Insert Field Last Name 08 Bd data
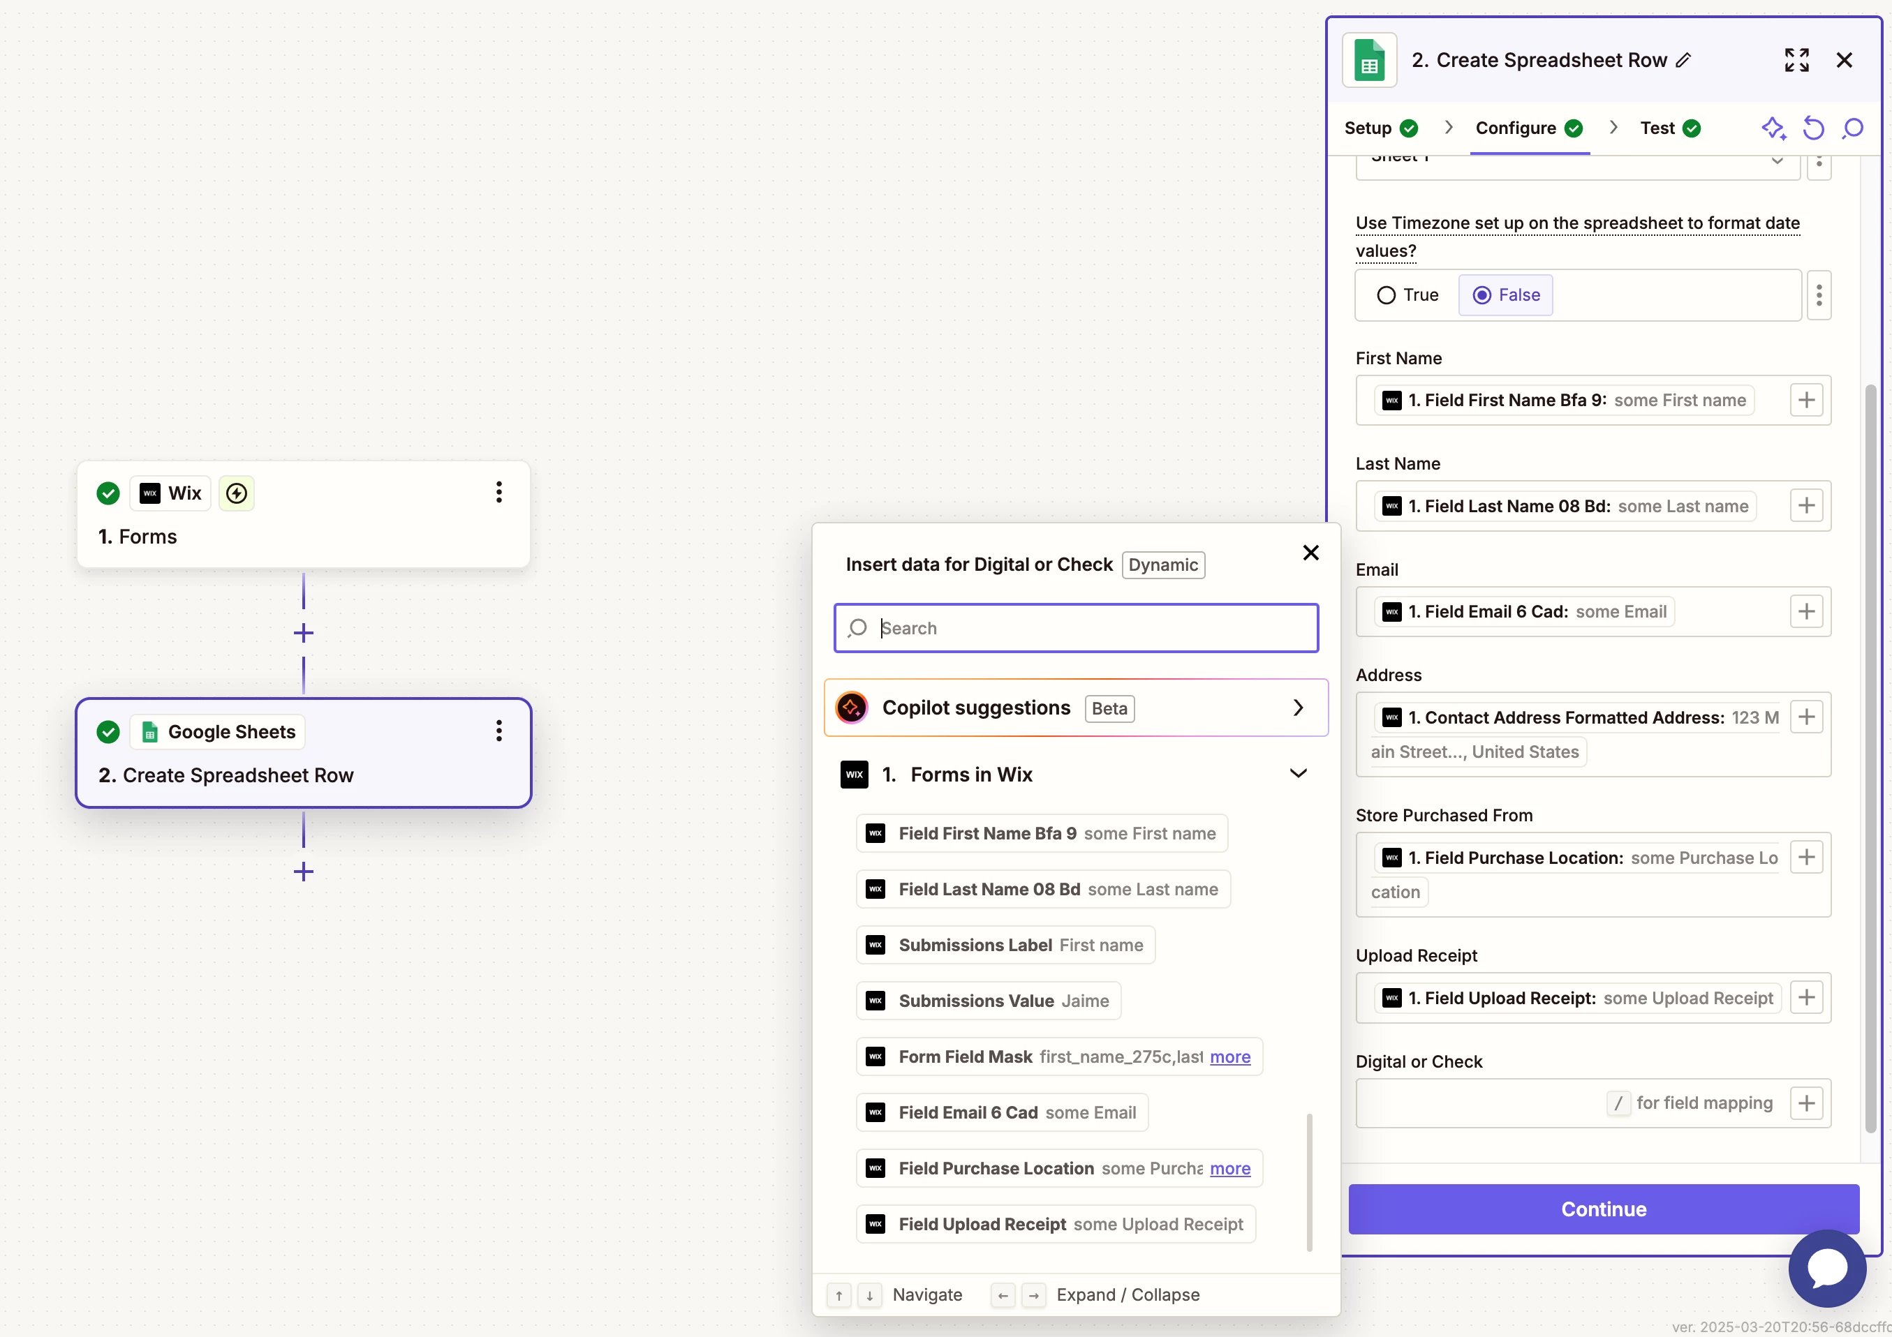Image resolution: width=1892 pixels, height=1337 pixels. 1042,890
